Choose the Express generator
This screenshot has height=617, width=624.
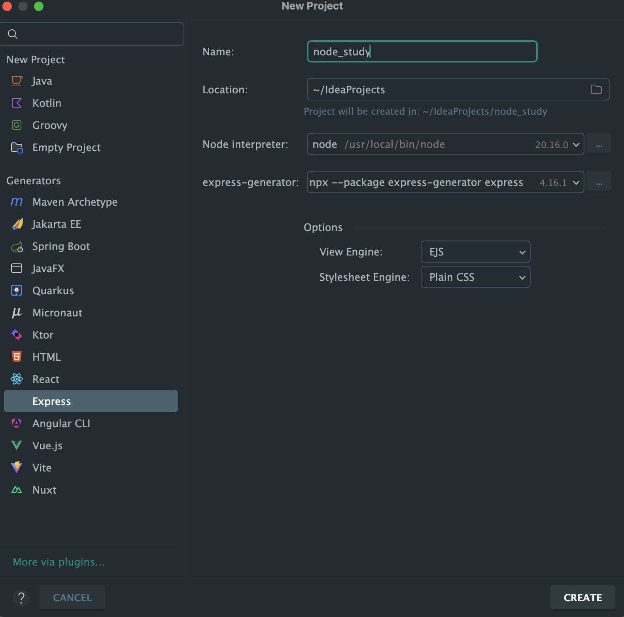click(91, 401)
